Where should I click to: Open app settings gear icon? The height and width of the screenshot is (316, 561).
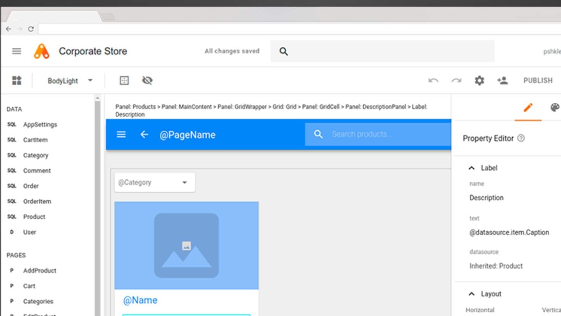coord(479,81)
